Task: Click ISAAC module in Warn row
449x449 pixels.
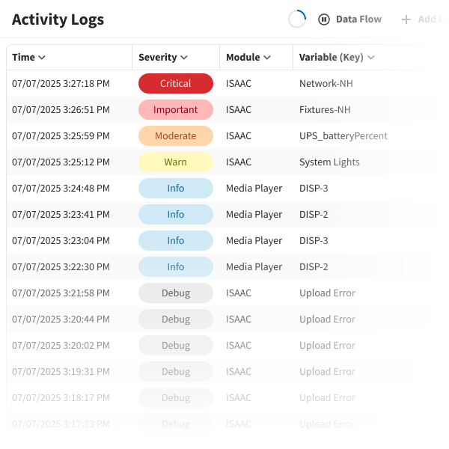Action: (239, 162)
